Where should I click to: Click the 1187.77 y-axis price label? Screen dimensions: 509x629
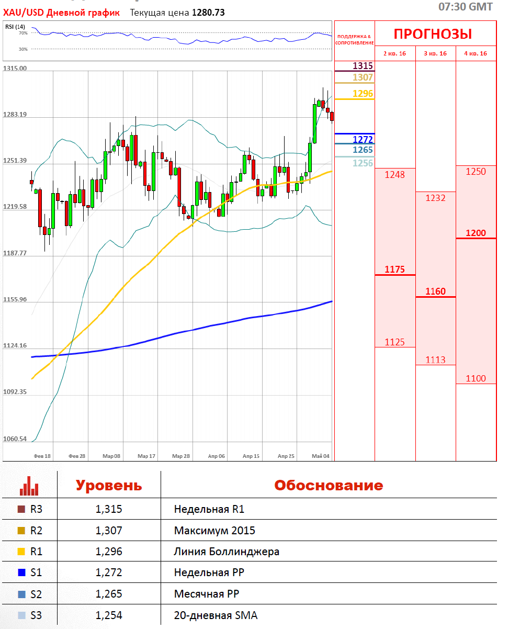pos(15,253)
